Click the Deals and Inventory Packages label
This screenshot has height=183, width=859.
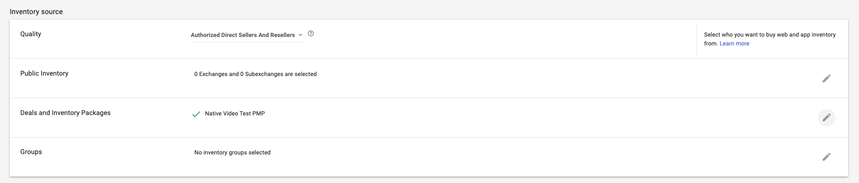click(x=65, y=113)
